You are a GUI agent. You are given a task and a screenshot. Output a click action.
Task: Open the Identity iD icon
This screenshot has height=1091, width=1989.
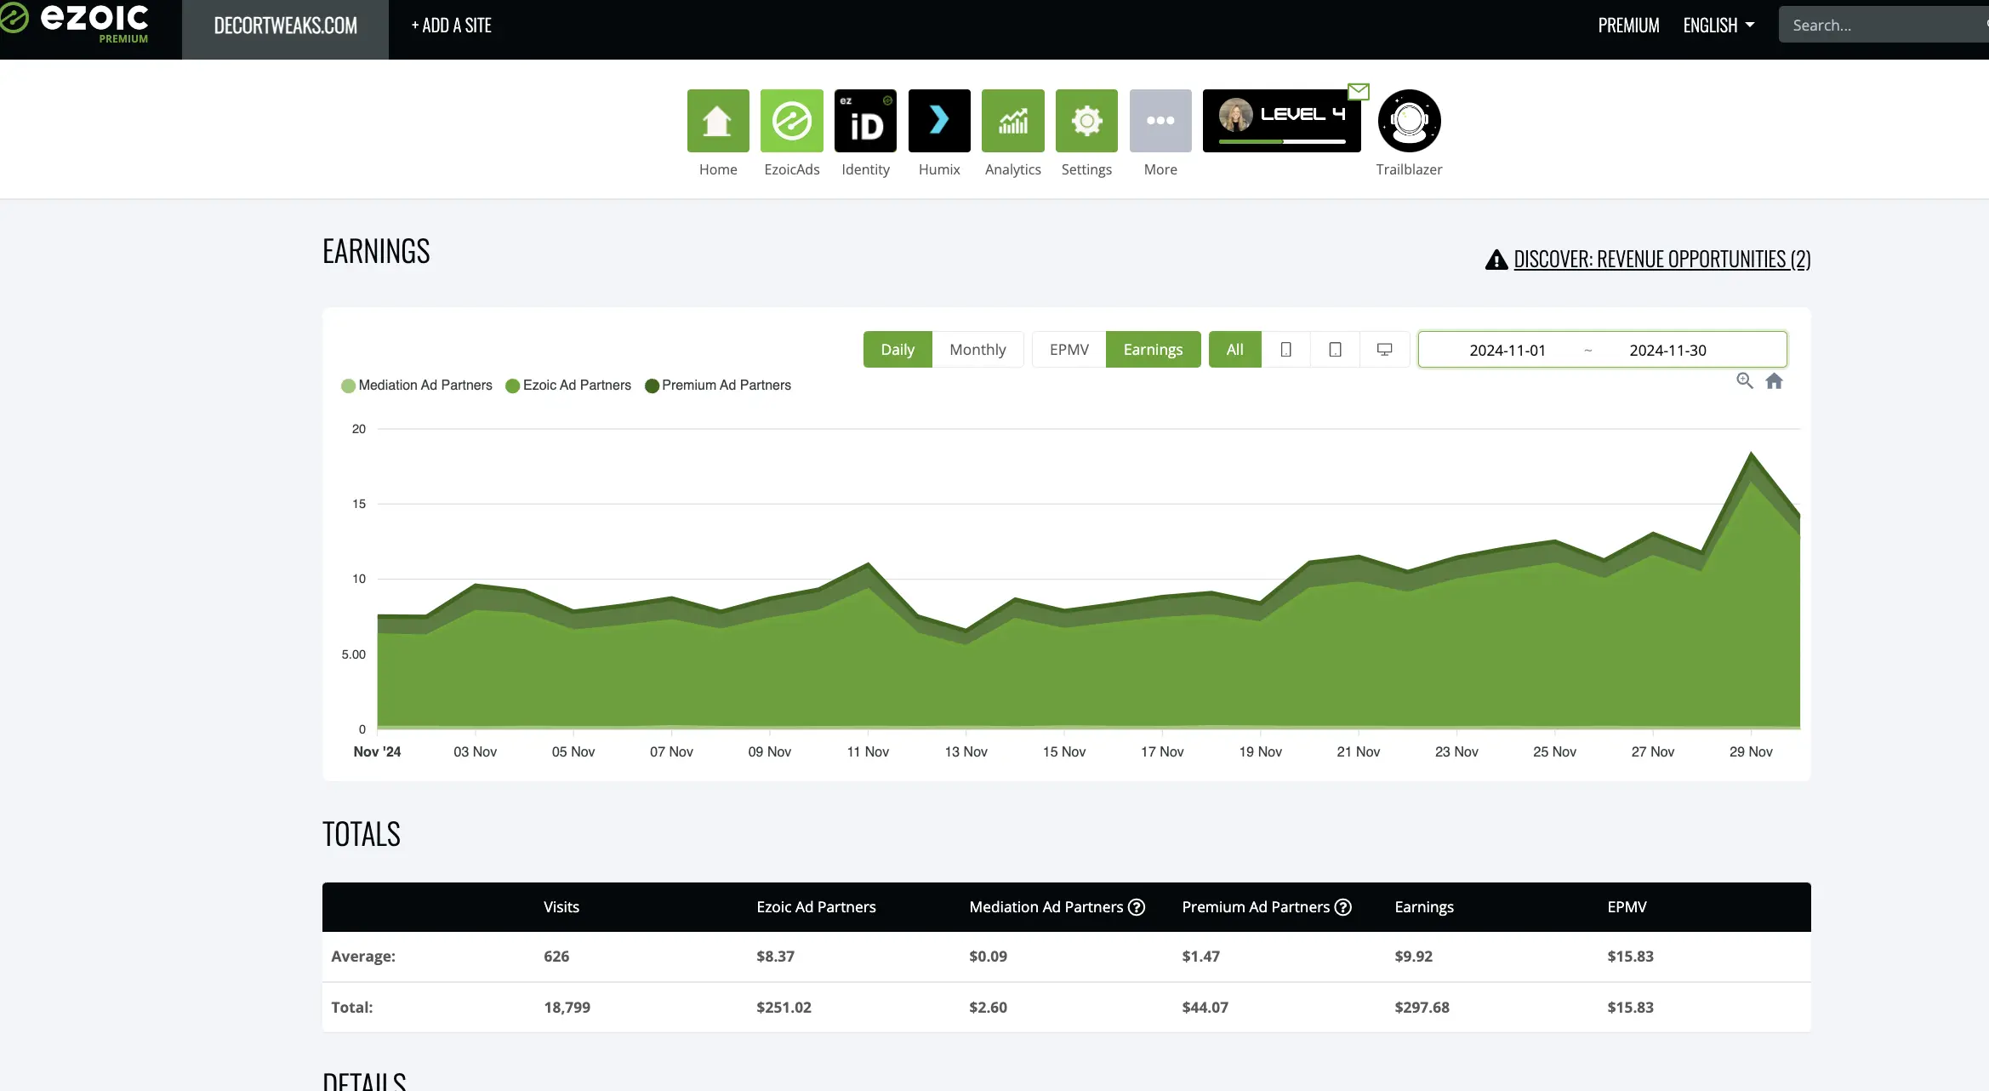click(x=865, y=121)
